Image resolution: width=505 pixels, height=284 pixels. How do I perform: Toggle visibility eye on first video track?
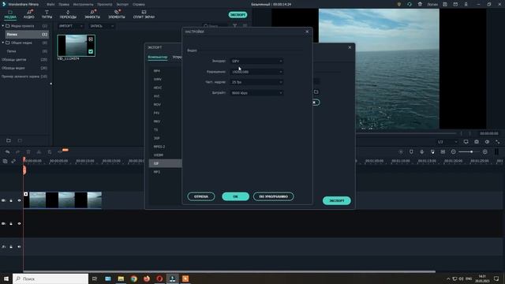19,200
